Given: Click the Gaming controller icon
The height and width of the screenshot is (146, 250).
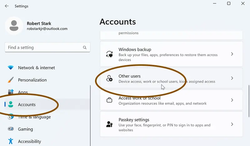Looking at the screenshot, I should (x=11, y=129).
